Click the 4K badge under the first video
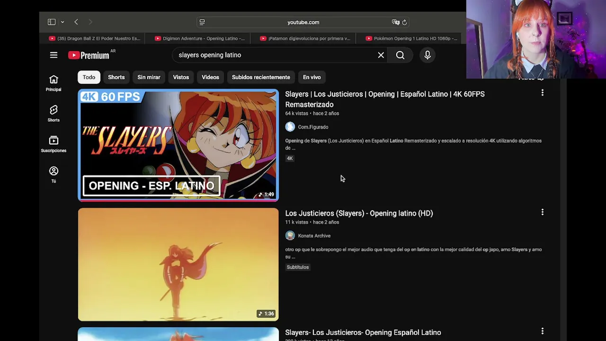This screenshot has height=341, width=606. coord(290,158)
